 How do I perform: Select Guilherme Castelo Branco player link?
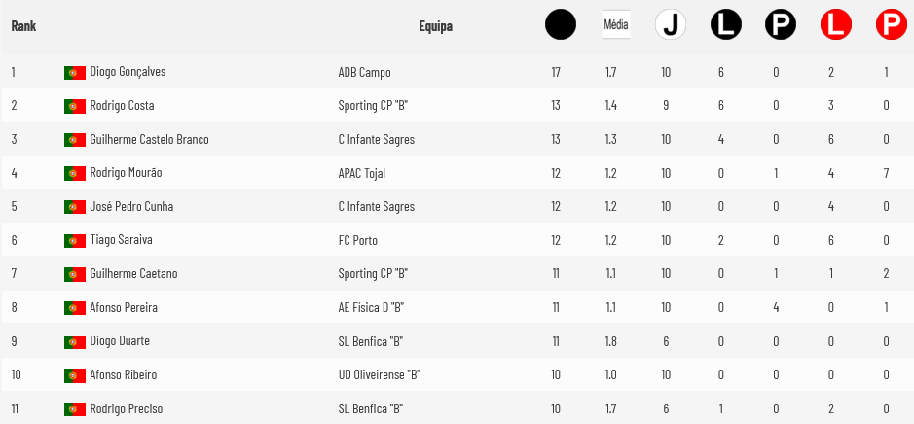coord(149,139)
